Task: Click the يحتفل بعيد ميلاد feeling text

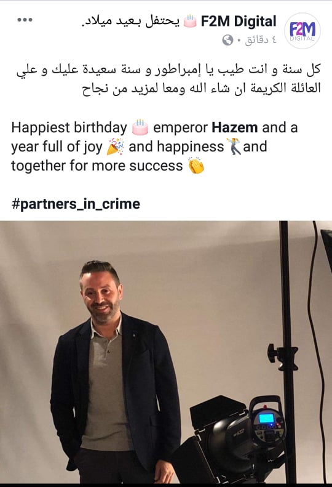Action: pos(130,22)
